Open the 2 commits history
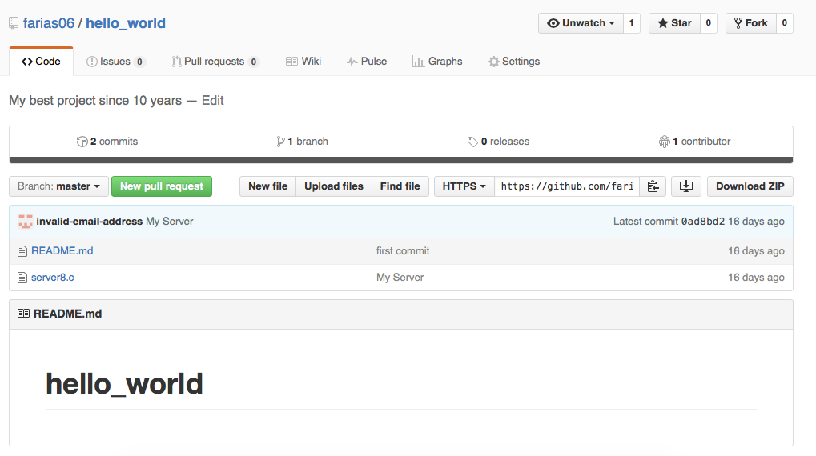The image size is (816, 456). 107,142
